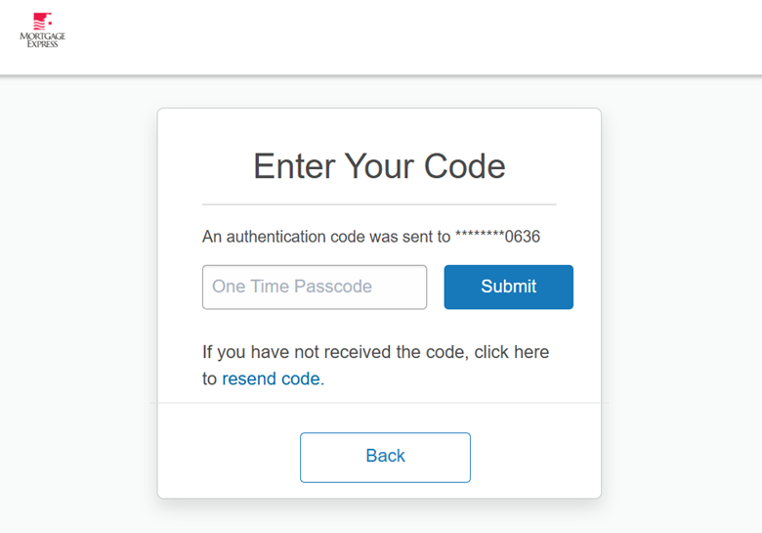Focus the passcode entry box
The height and width of the screenshot is (533, 762).
(x=315, y=287)
